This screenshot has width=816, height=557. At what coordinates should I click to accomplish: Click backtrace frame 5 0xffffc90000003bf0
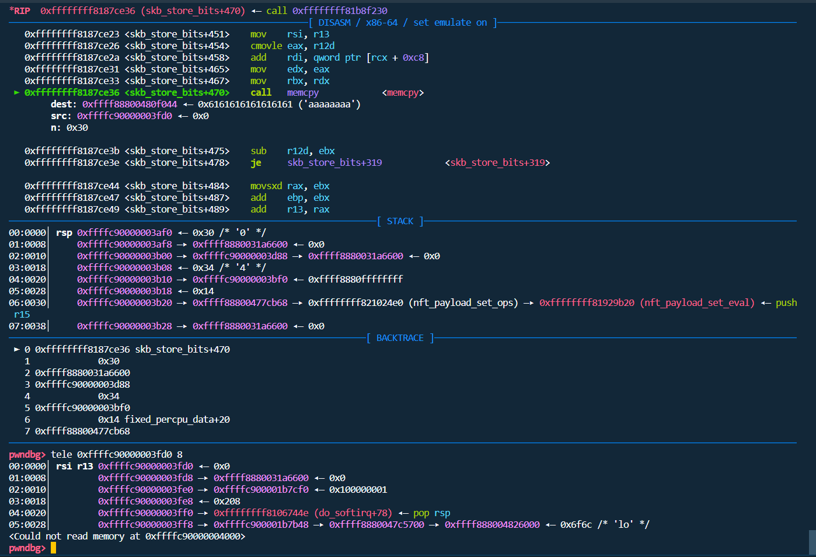(77, 408)
